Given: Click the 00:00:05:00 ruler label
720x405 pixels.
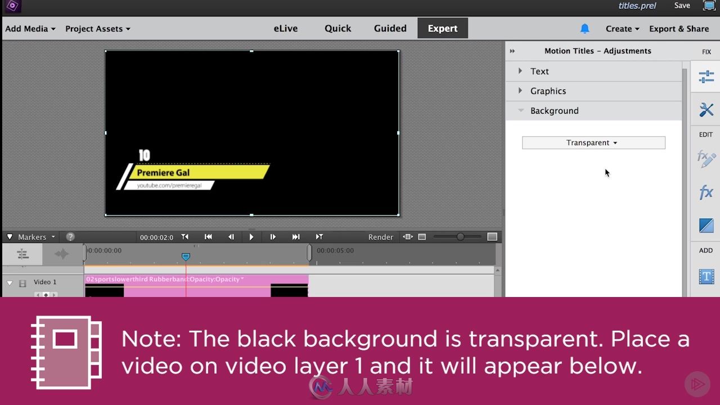Looking at the screenshot, I should (x=335, y=250).
